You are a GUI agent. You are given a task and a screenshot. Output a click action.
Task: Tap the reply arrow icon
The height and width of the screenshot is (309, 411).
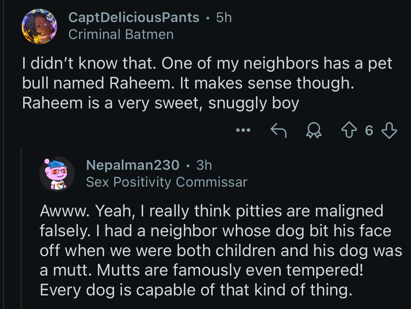[279, 130]
